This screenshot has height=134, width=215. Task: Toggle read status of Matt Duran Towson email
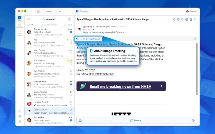click(71, 53)
